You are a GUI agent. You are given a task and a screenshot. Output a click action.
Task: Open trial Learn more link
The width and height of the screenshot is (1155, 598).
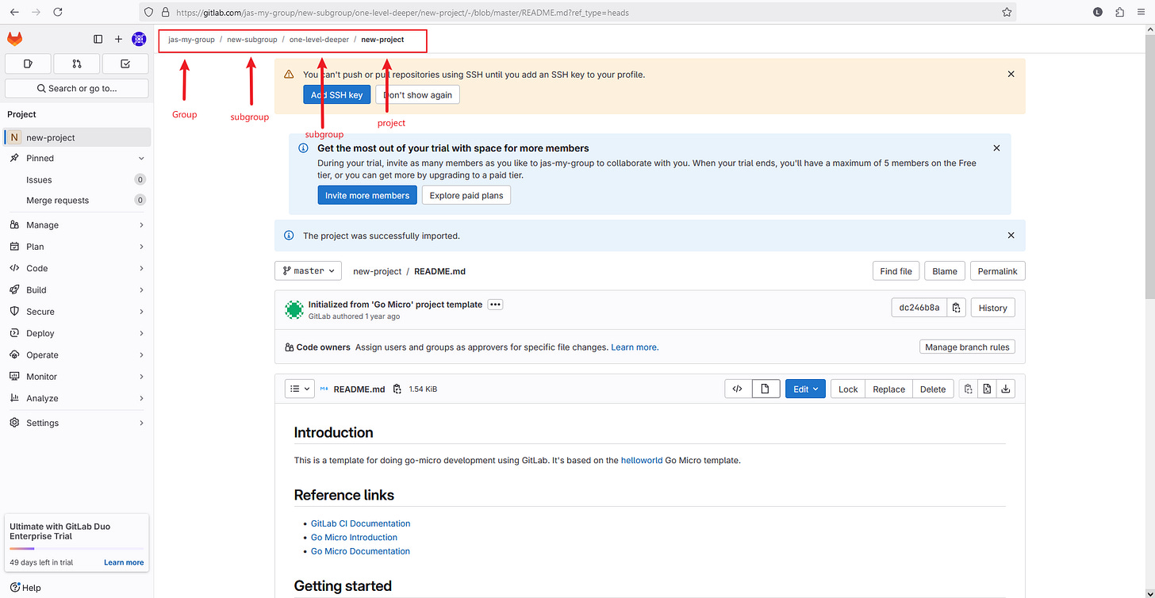tap(124, 562)
